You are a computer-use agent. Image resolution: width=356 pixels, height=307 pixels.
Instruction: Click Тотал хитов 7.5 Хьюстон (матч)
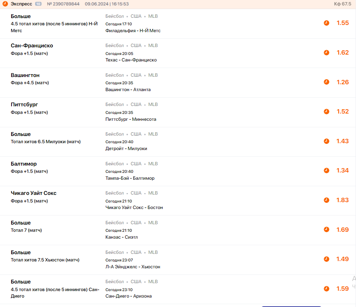tap(45, 260)
